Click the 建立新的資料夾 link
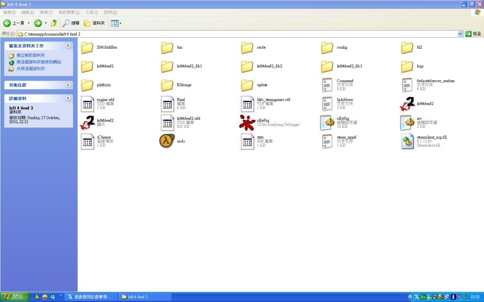Screen dimensions: 484x302 point(31,55)
